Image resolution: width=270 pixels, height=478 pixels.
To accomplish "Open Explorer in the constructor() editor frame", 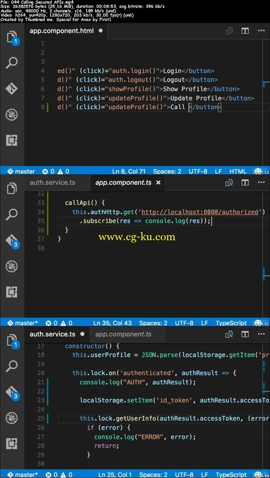I will [12, 341].
